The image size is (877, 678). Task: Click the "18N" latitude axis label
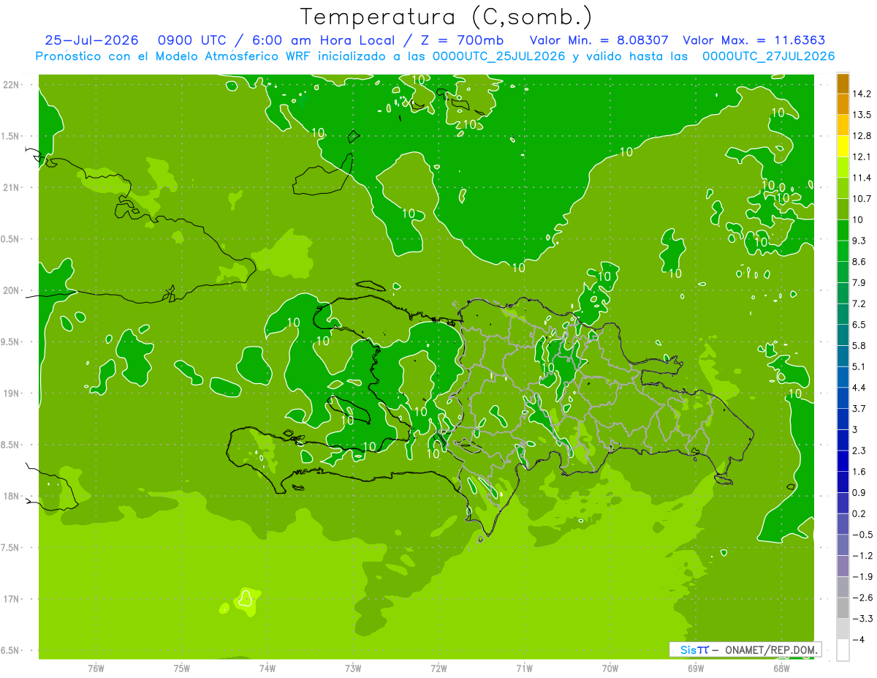point(11,496)
